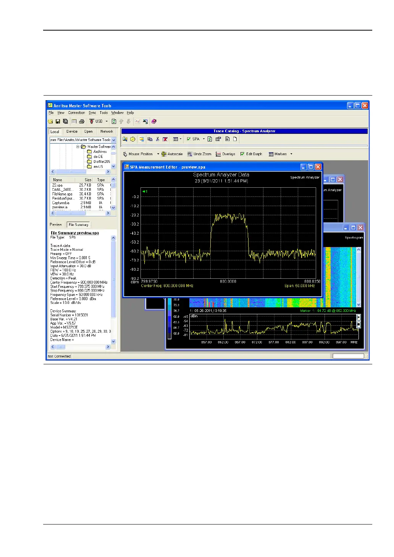This screenshot has height=557, width=394.
Task: Click the scissors cut icon in Trace Catalog
Action: point(157,139)
